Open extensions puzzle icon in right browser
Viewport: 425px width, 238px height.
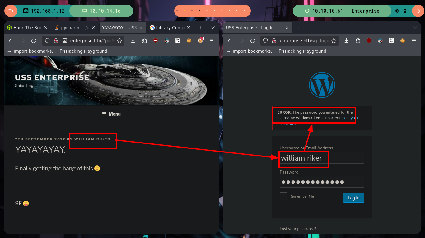coord(358,41)
